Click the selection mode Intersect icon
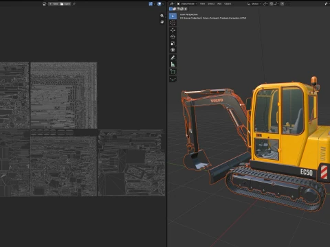This screenshot has width=330, height=247. tap(186, 9)
